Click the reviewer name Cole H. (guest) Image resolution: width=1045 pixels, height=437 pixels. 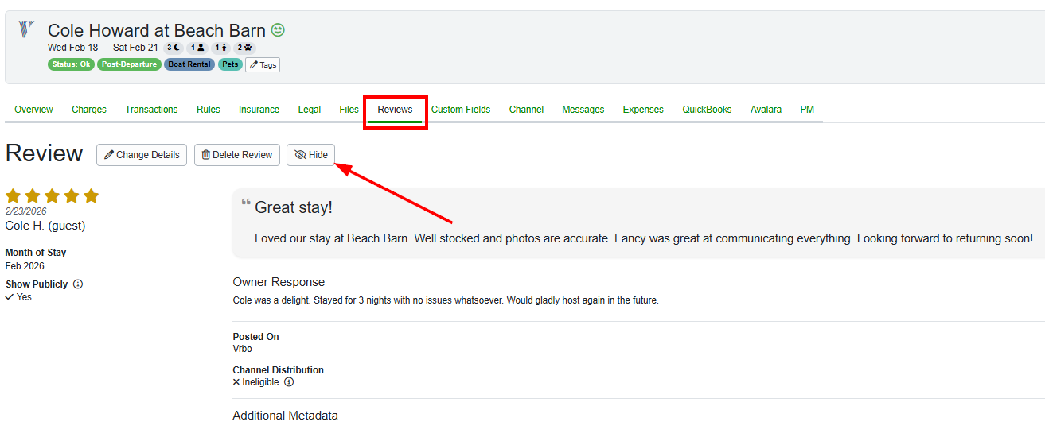(45, 226)
